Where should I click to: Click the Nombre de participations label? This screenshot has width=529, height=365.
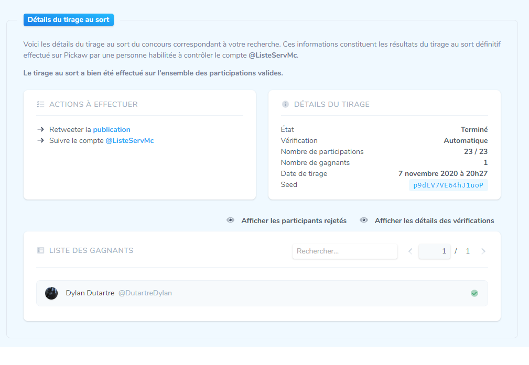322,151
